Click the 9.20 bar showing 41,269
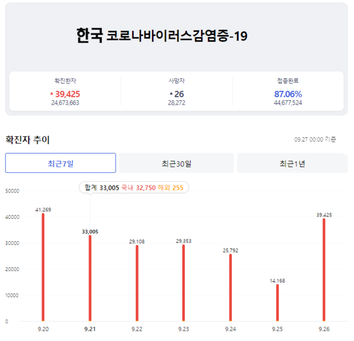The height and width of the screenshot is (341, 354). [43, 267]
